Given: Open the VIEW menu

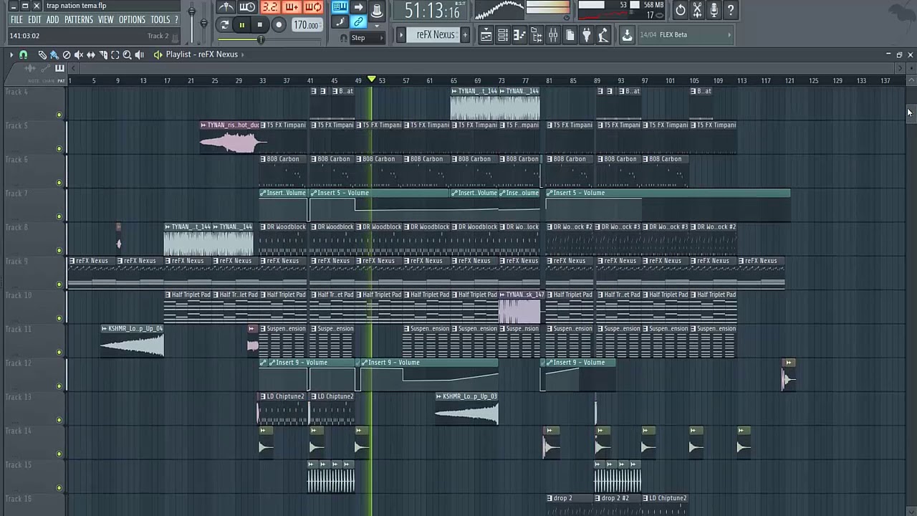Looking at the screenshot, I should point(105,20).
